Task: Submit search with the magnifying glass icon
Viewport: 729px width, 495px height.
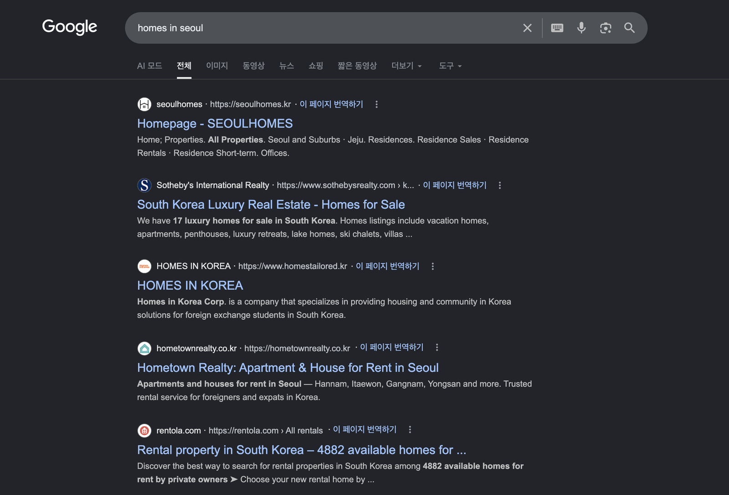Action: [630, 28]
